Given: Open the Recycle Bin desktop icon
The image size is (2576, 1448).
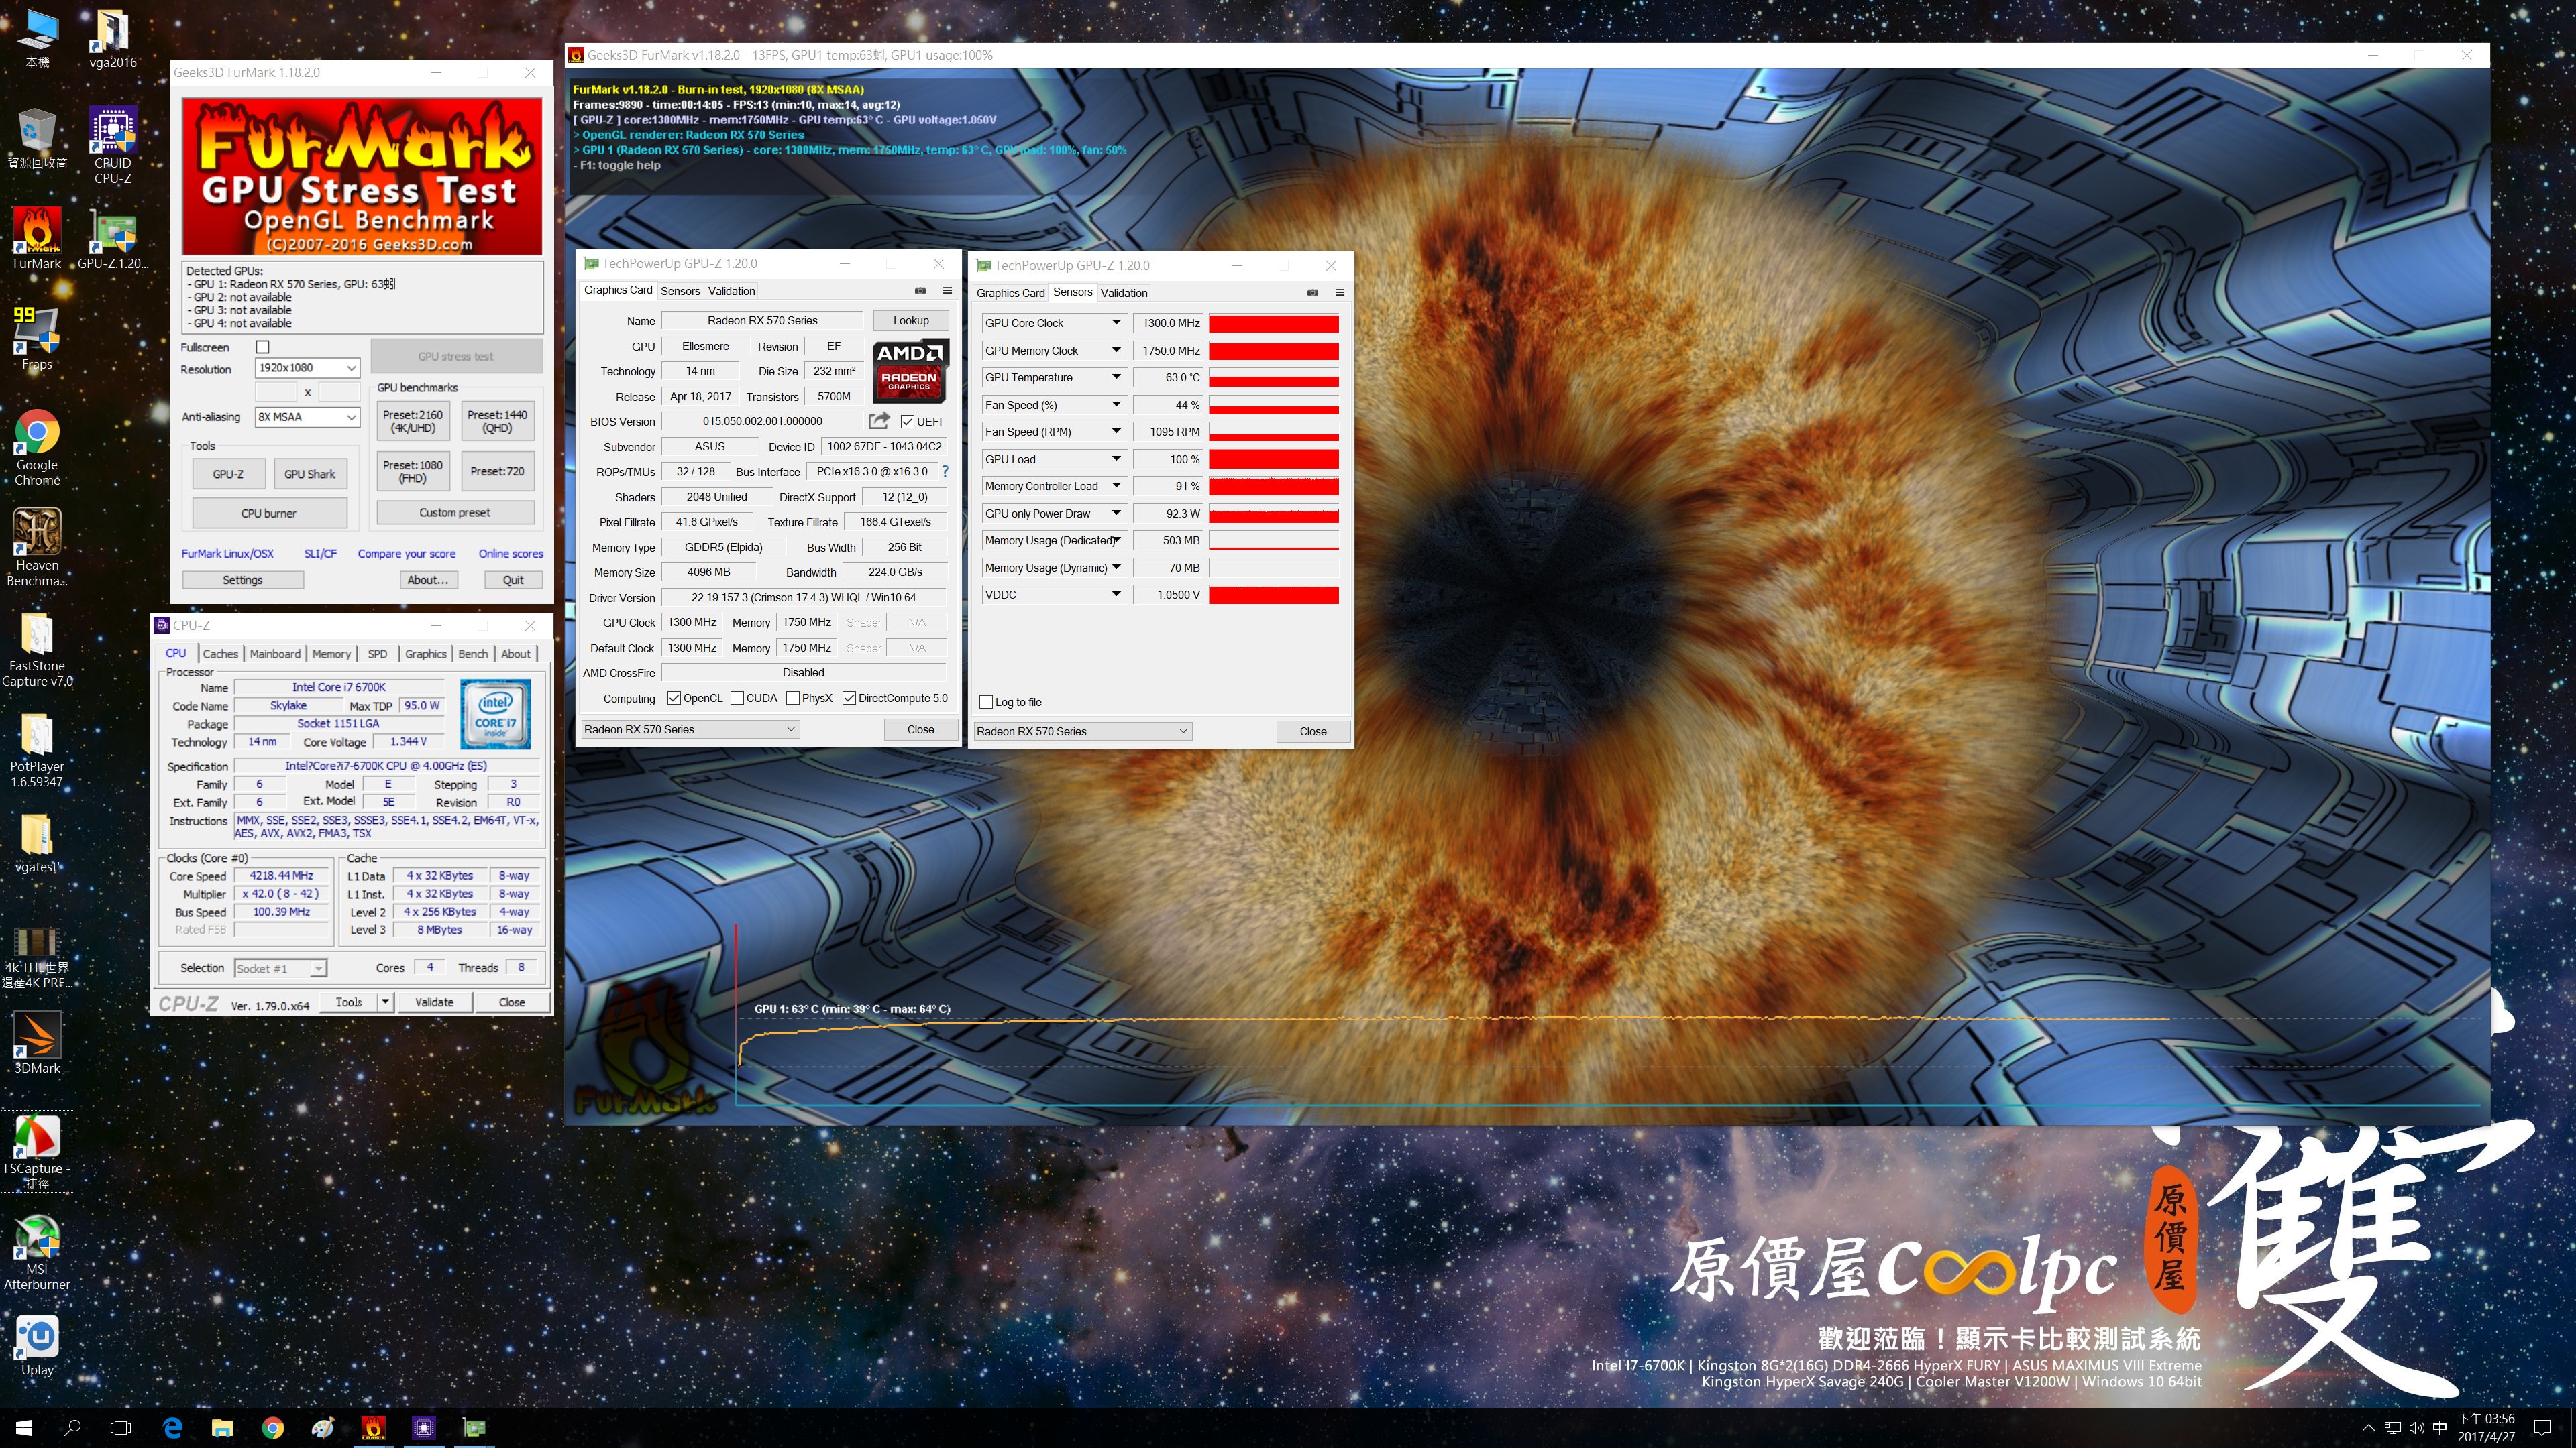Looking at the screenshot, I should (37, 138).
